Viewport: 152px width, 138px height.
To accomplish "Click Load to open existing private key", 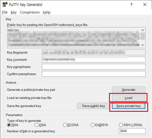I will [x=128, y=98].
